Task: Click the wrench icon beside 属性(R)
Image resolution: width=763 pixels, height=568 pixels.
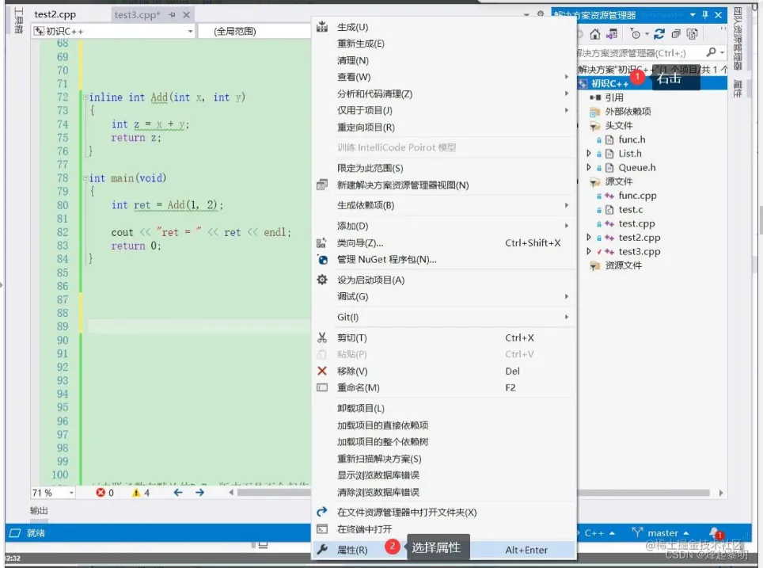Action: [x=321, y=550]
